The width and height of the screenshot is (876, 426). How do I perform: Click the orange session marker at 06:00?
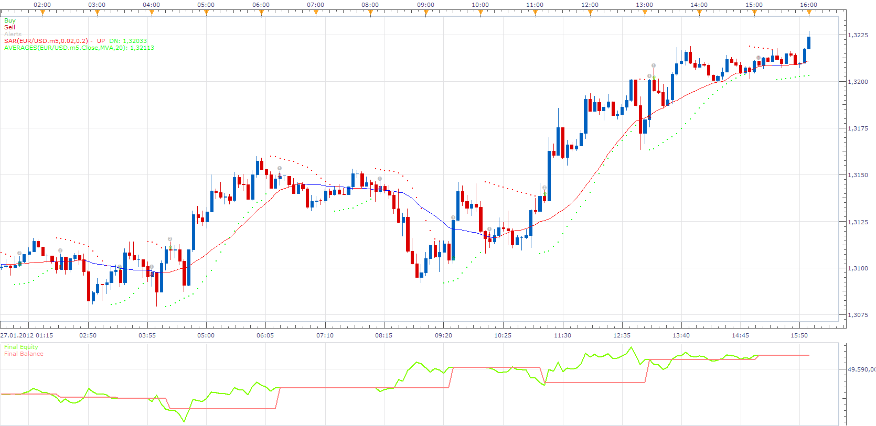click(x=261, y=13)
